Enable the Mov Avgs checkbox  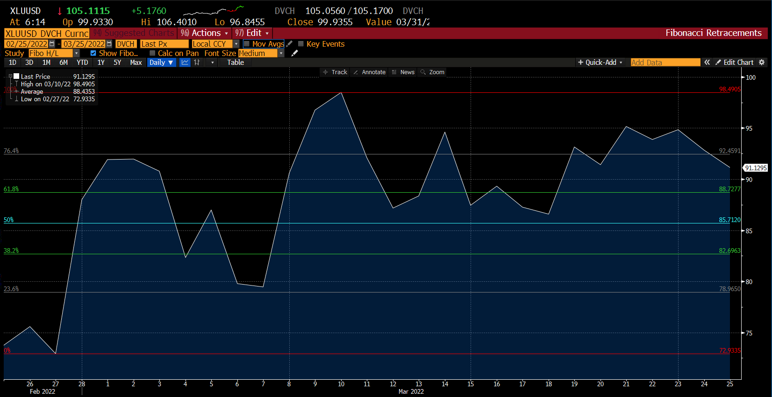coord(247,44)
